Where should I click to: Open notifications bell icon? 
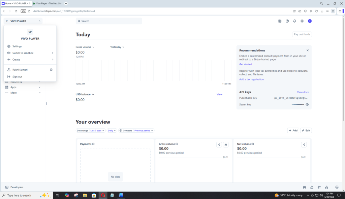[x=294, y=21]
